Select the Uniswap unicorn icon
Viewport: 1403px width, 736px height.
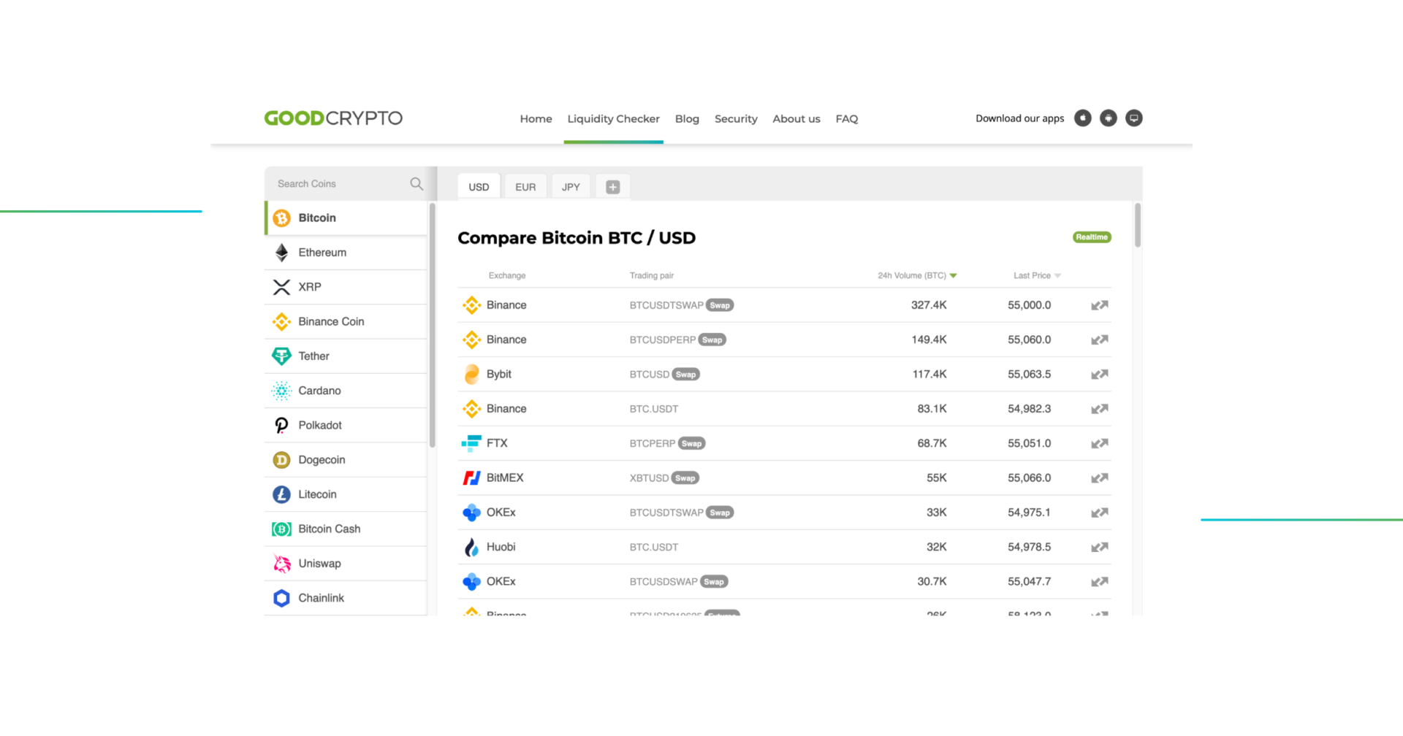[281, 563]
